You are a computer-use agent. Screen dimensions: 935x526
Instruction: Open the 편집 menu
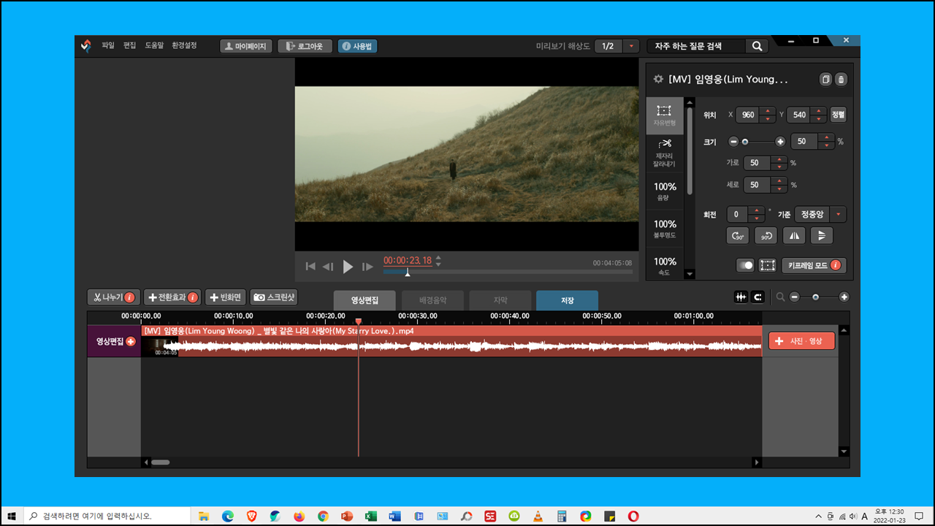coord(129,45)
